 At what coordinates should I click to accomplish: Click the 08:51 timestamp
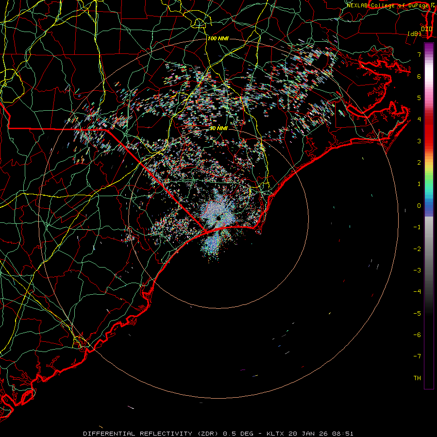pos(342,434)
